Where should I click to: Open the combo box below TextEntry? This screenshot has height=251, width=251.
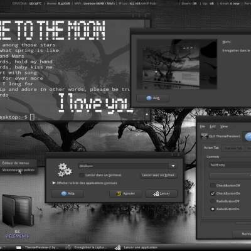(x=230, y=176)
